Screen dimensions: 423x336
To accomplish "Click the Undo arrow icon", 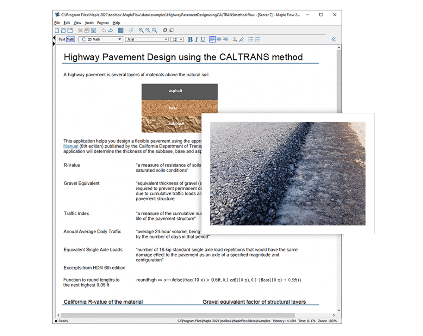I will (104, 31).
